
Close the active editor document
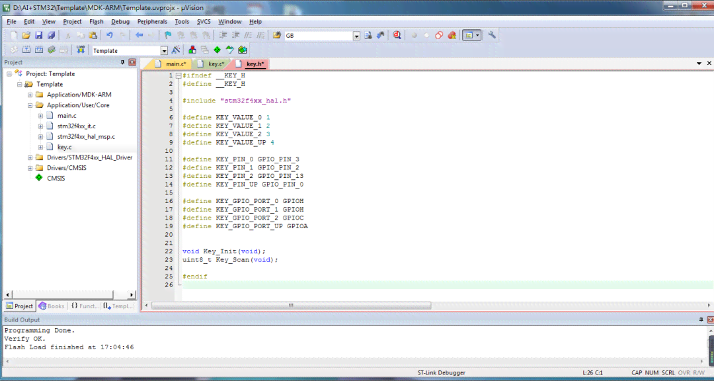coord(709,63)
